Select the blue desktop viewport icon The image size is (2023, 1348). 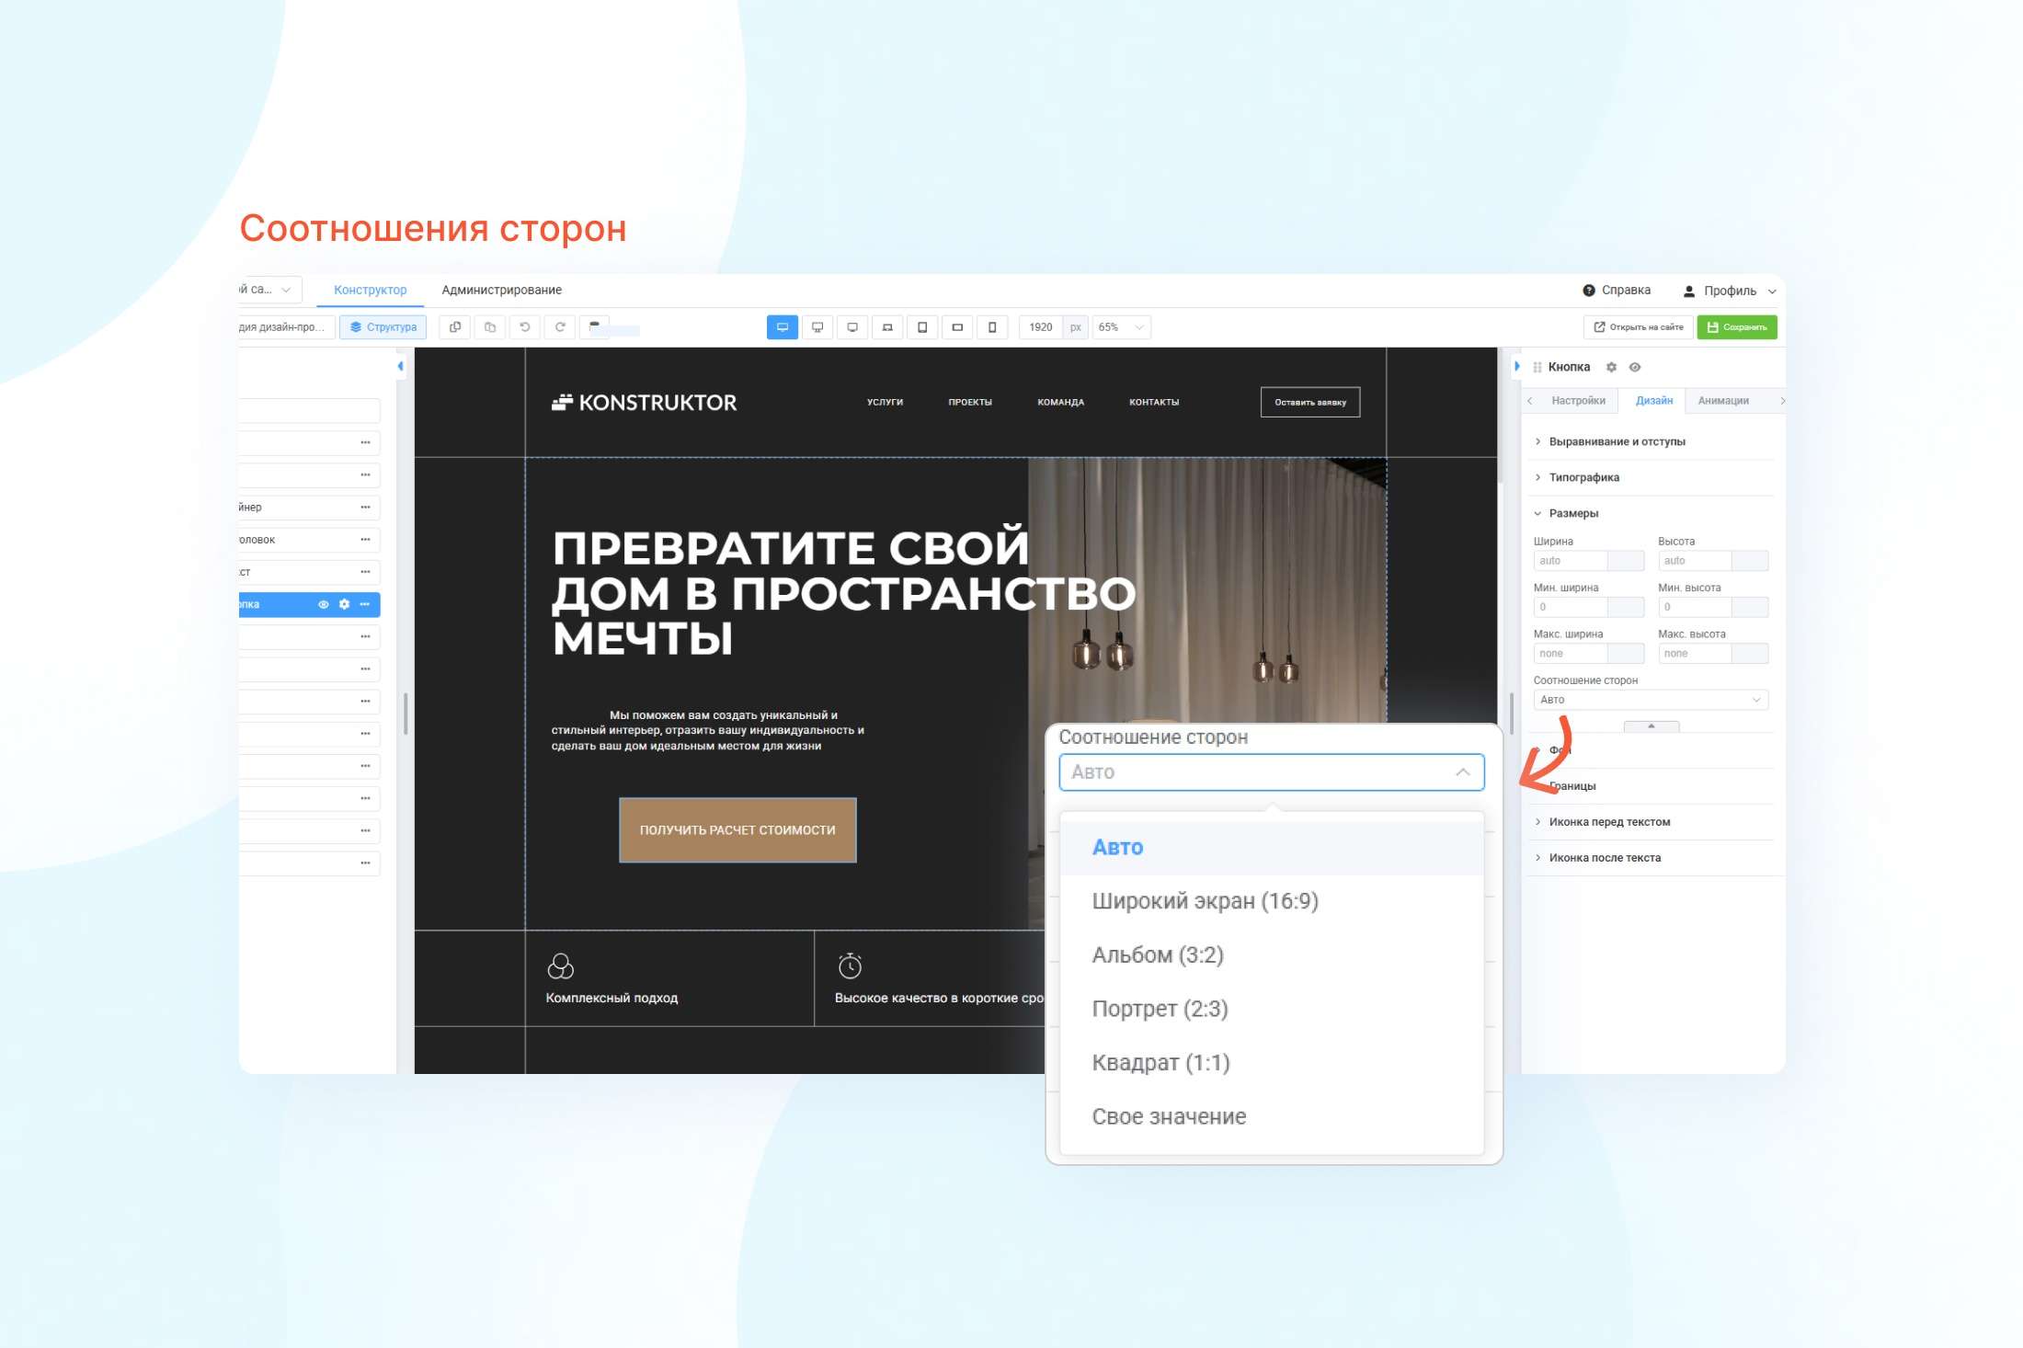(x=782, y=327)
